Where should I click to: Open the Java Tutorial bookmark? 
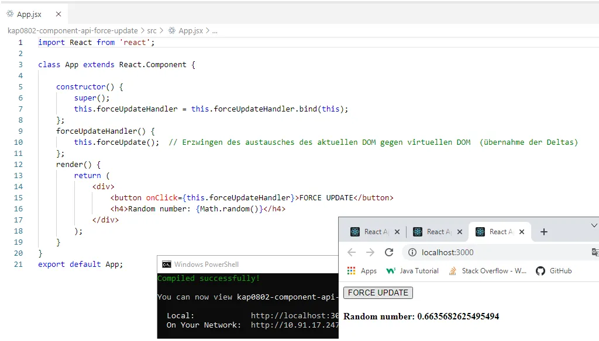tap(412, 271)
